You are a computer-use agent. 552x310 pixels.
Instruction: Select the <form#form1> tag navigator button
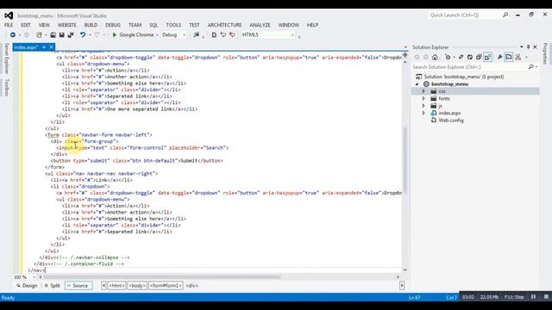(166, 286)
